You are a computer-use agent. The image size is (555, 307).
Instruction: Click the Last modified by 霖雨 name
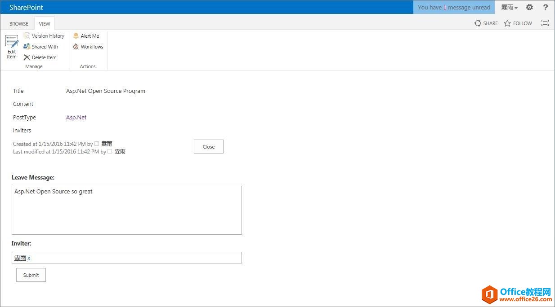[x=120, y=152]
